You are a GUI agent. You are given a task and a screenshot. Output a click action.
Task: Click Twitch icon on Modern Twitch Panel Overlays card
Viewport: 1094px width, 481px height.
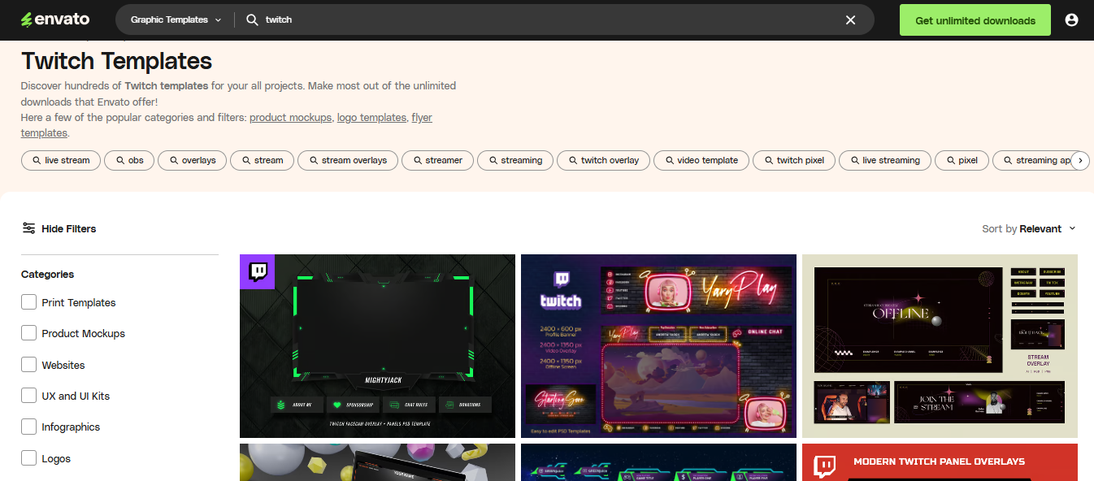pyautogui.click(x=824, y=466)
